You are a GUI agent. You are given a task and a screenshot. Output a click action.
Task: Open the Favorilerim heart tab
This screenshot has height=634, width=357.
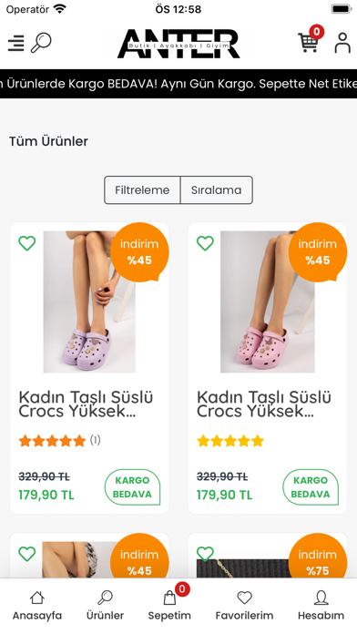[x=244, y=606]
